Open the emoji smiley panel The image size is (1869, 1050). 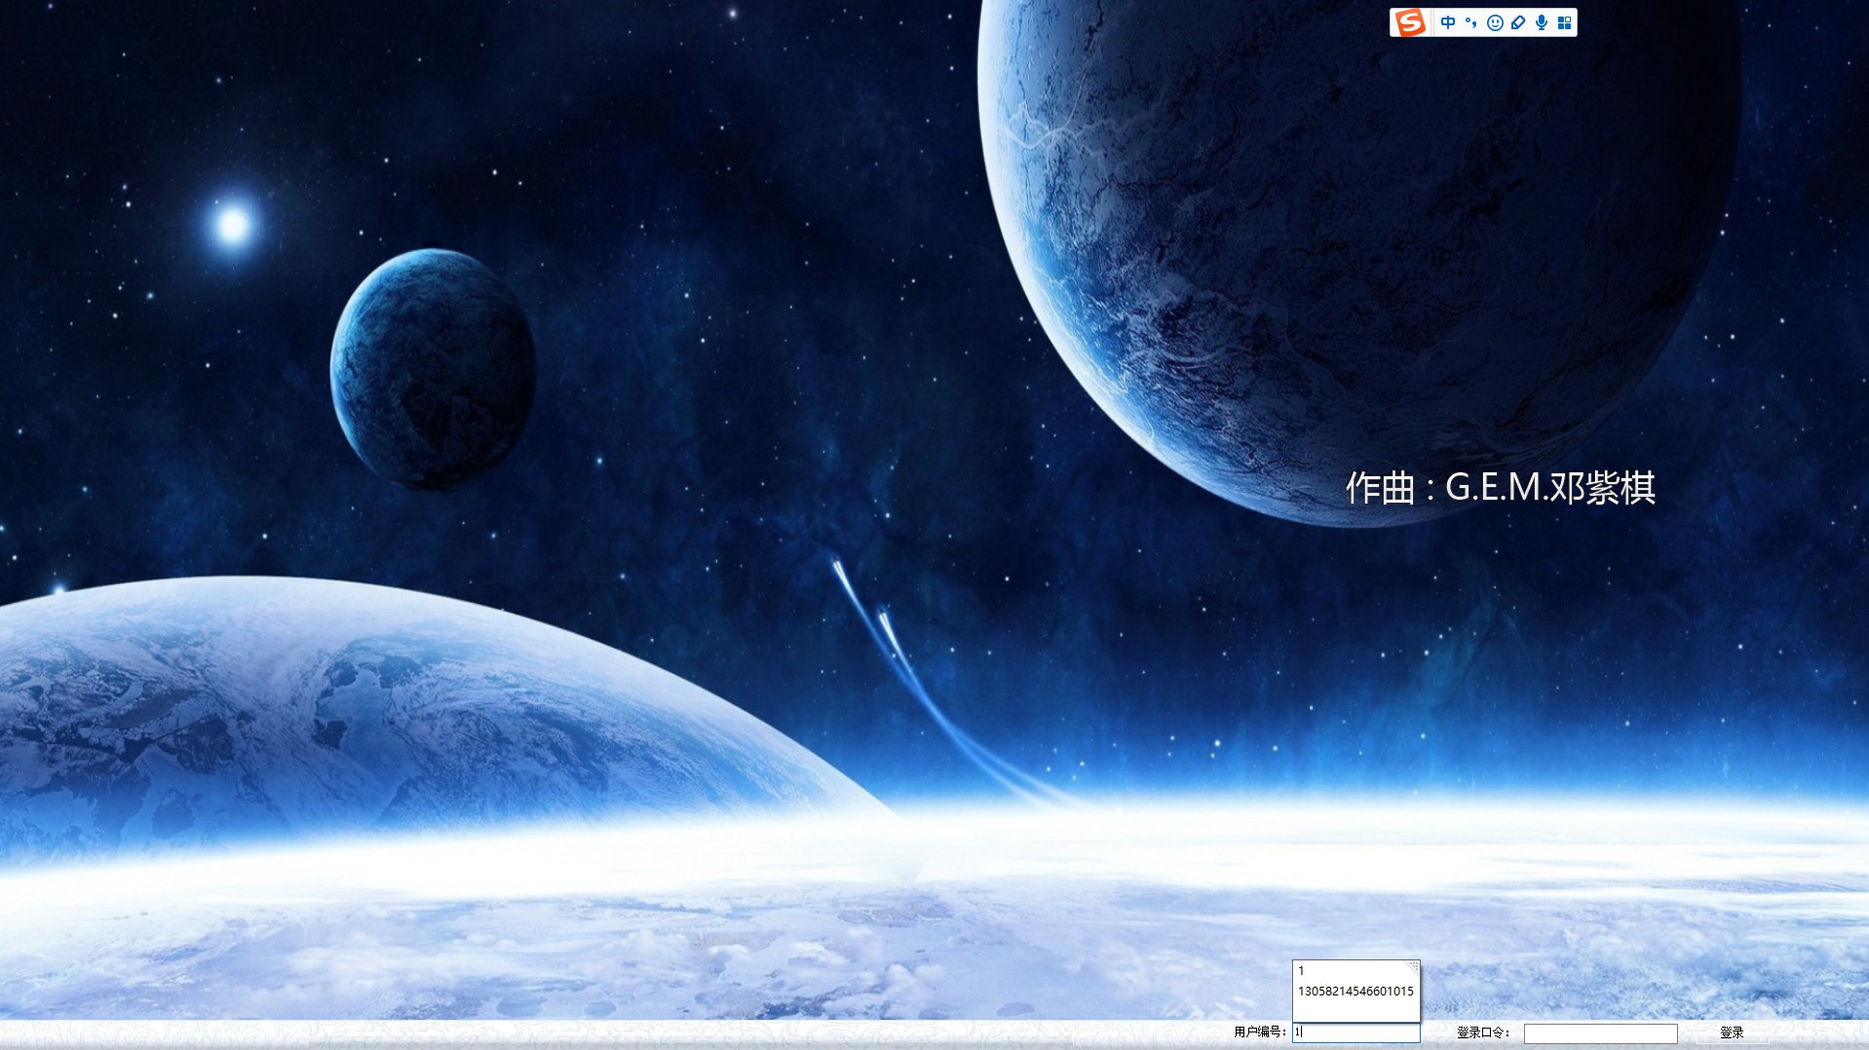(1495, 22)
